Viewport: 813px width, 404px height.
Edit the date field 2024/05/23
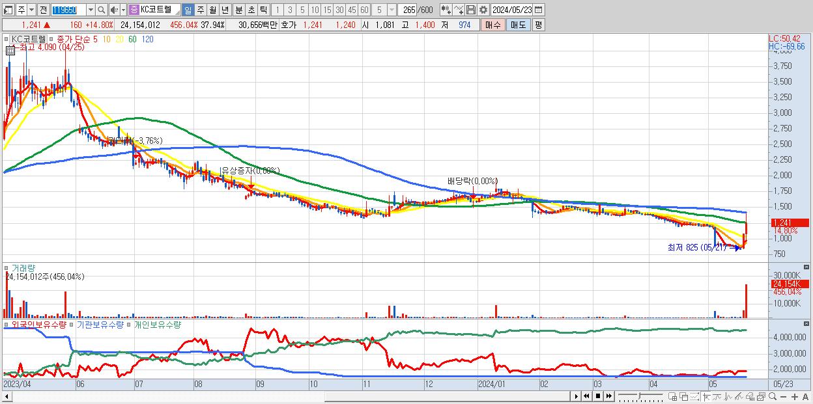(x=512, y=10)
